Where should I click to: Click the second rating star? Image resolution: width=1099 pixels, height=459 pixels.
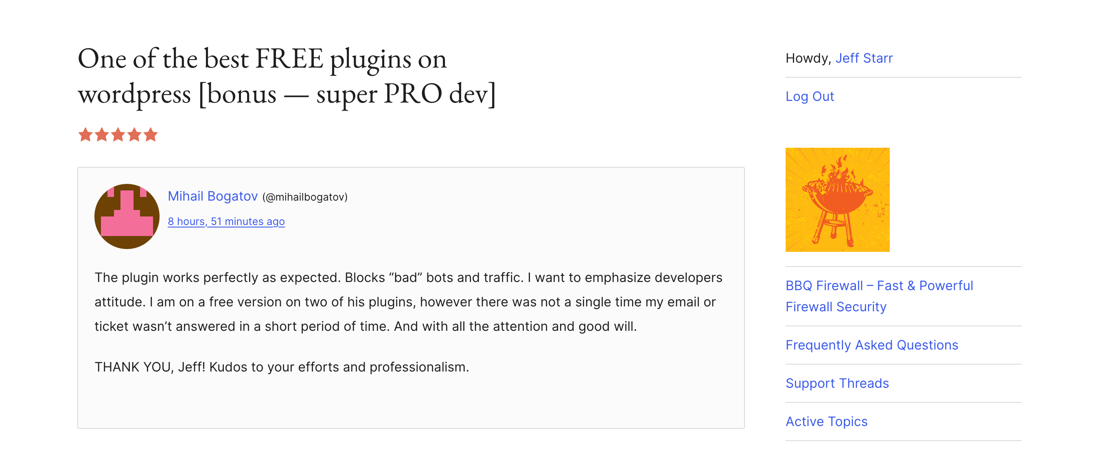point(102,135)
